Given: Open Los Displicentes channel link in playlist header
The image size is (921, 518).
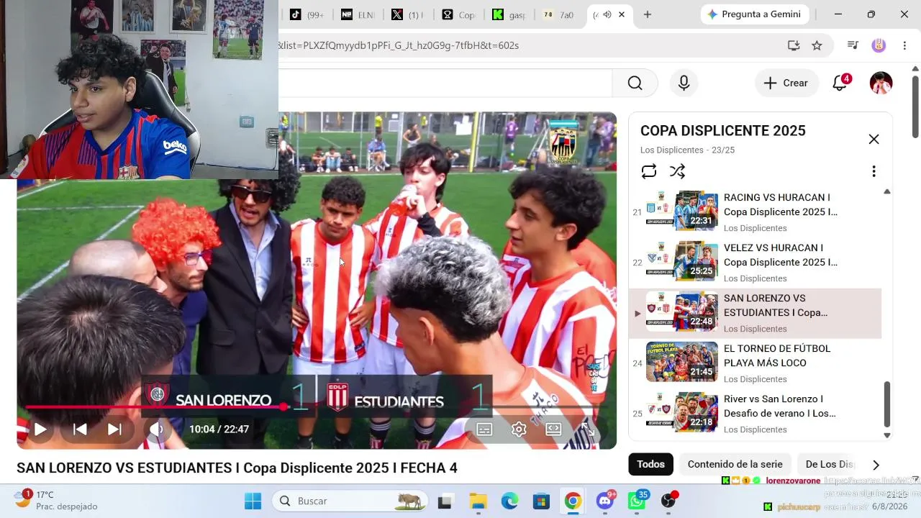Looking at the screenshot, I should [671, 150].
